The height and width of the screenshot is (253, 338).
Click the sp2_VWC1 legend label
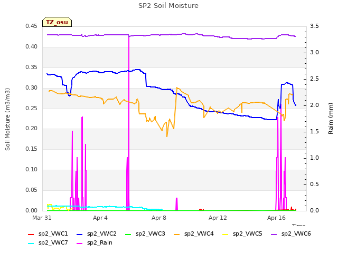tap(53, 234)
